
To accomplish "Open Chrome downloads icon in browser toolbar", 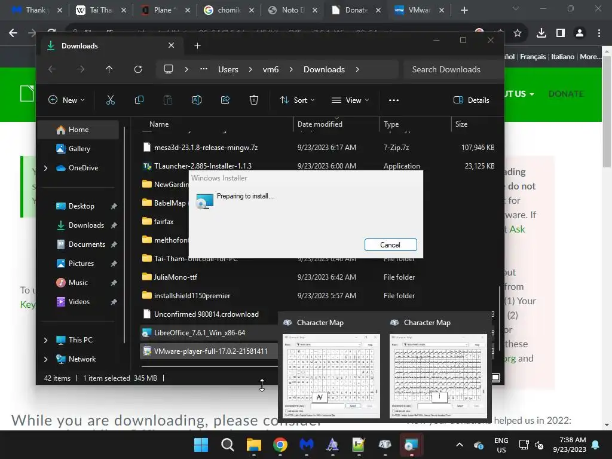I will pos(541,33).
